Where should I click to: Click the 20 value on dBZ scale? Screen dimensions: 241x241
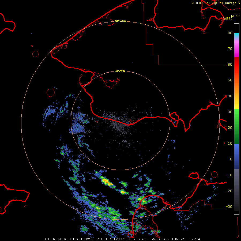pyautogui.click(x=230, y=127)
